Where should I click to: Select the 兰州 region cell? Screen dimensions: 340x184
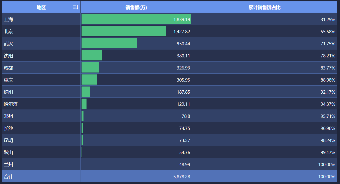(x=9, y=165)
